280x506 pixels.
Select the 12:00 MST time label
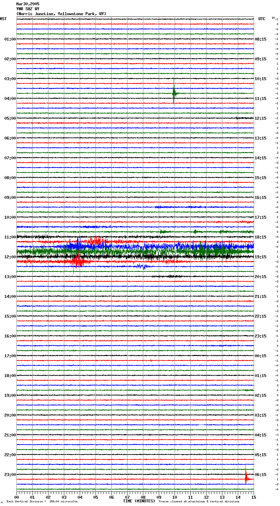pyautogui.click(x=10, y=257)
